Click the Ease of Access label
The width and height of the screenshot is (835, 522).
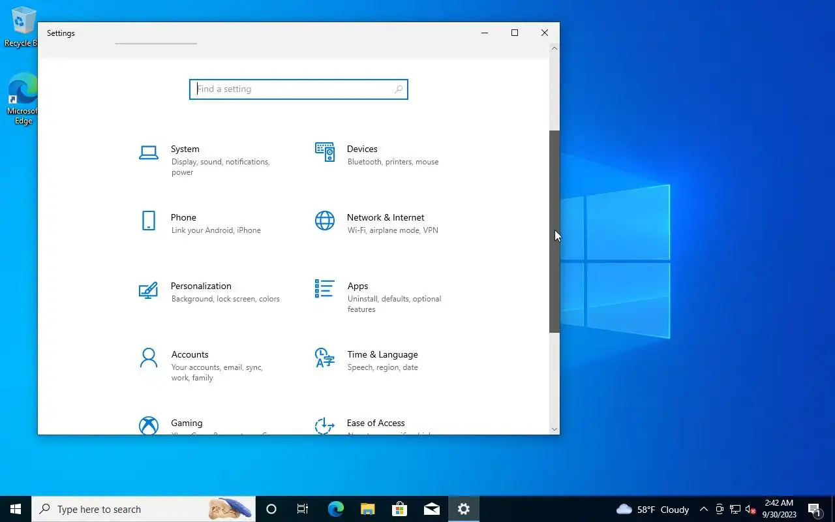click(x=376, y=423)
